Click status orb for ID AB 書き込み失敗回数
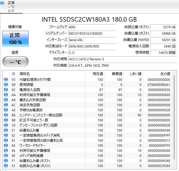 (6, 100)
